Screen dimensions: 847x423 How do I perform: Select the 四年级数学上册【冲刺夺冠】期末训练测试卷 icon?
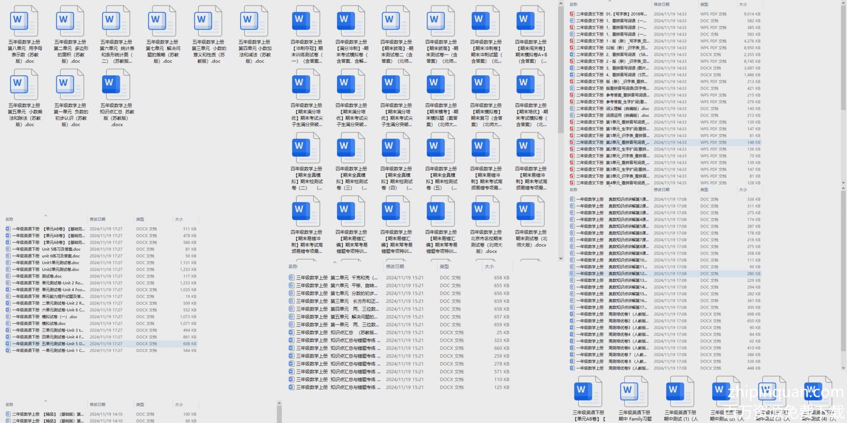[306, 21]
